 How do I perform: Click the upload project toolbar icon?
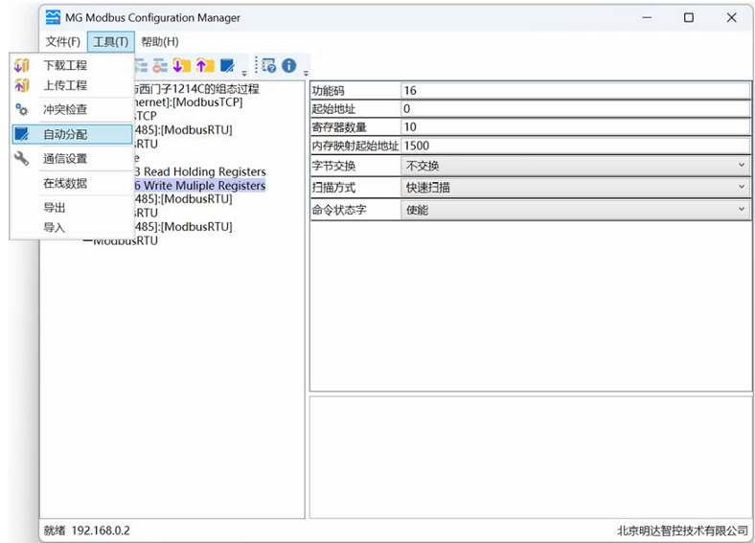click(x=204, y=66)
